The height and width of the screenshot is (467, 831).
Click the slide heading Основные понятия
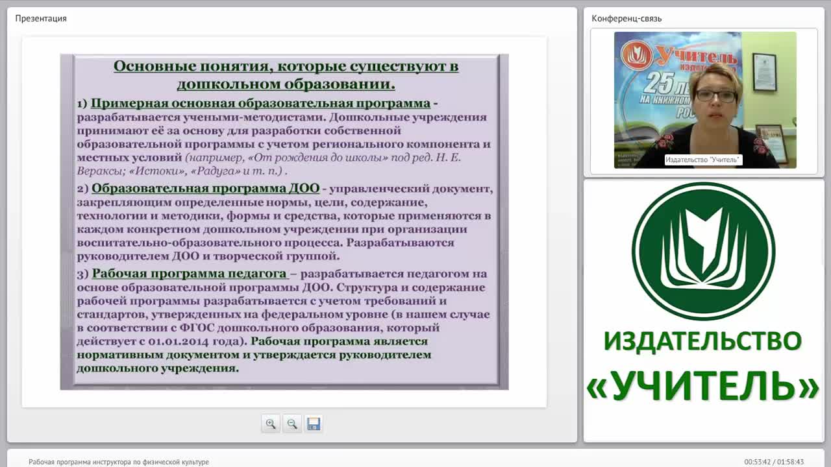click(286, 75)
